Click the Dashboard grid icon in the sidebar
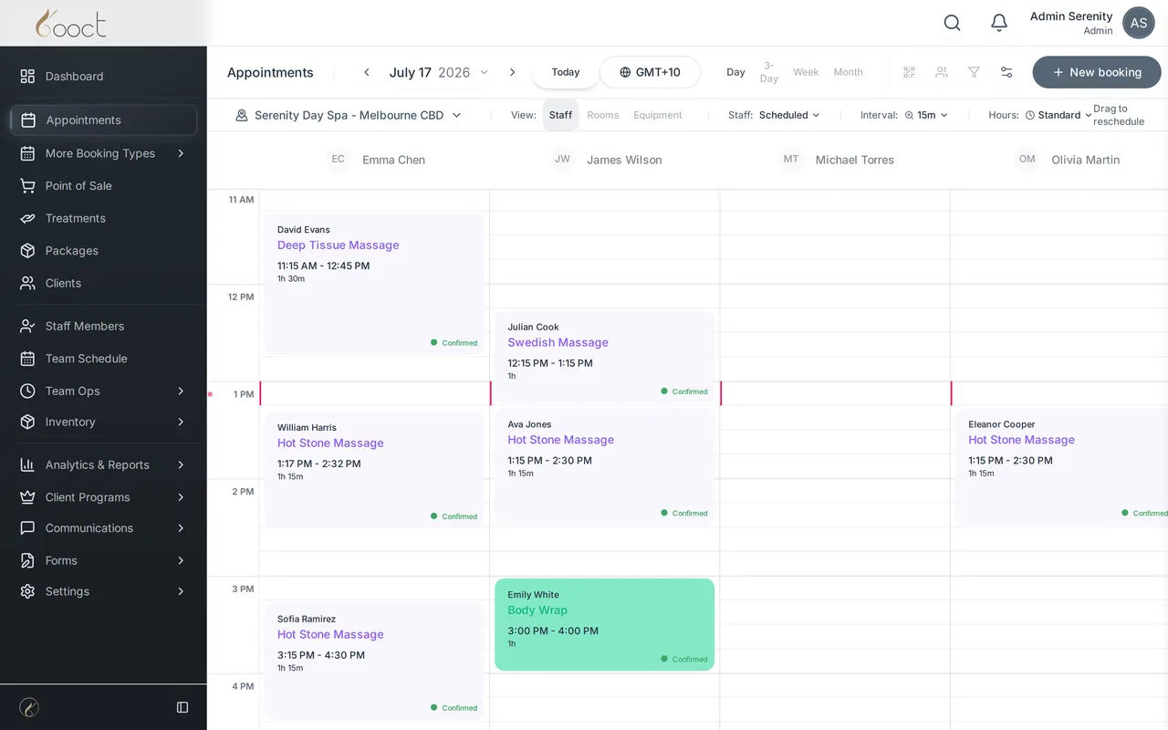This screenshot has height=730, width=1168. point(27,77)
